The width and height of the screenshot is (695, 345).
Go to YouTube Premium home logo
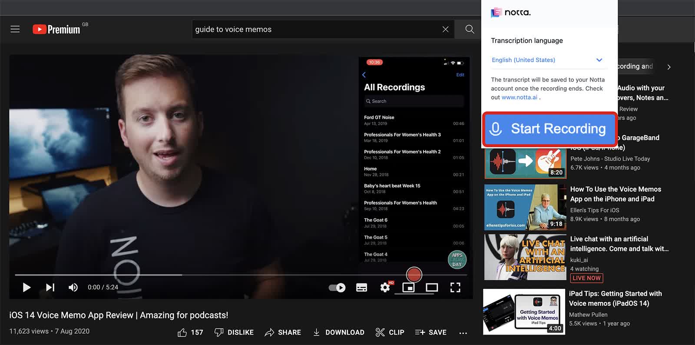pyautogui.click(x=56, y=29)
